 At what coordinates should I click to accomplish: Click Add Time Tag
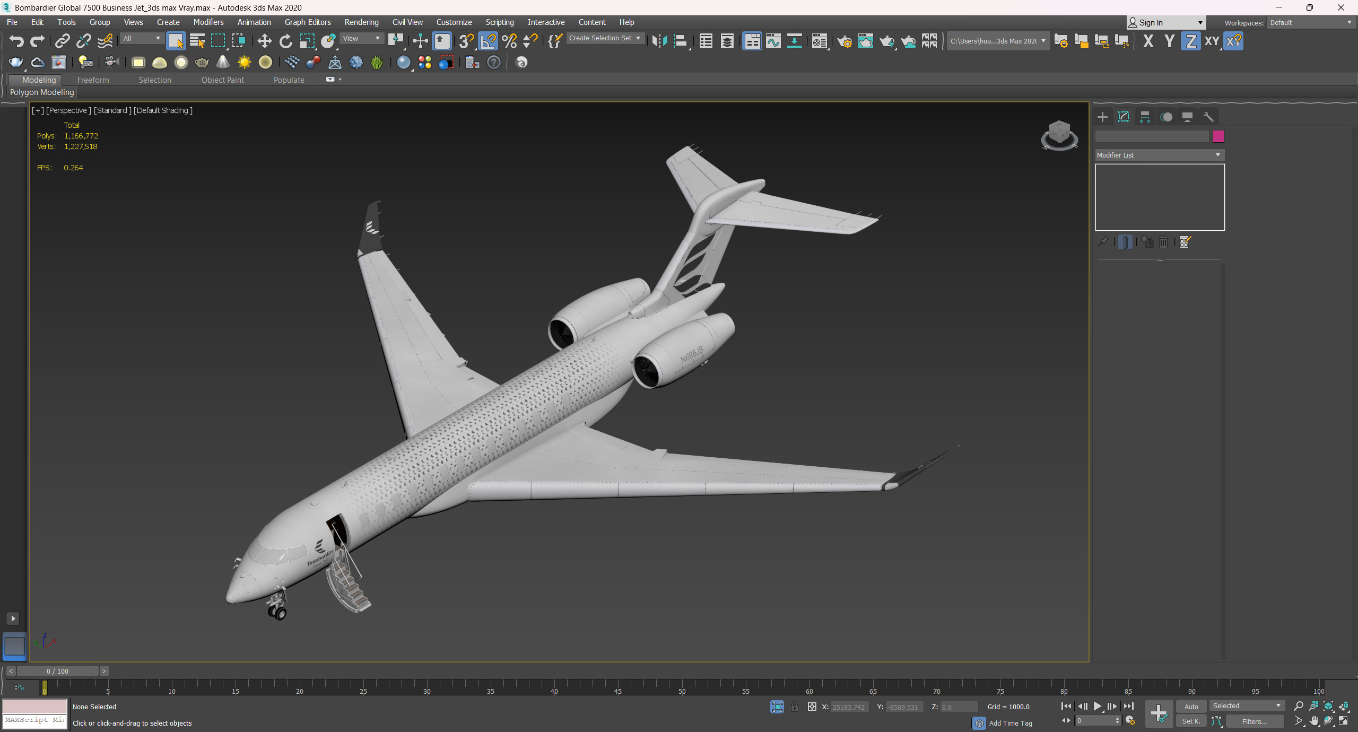coord(1011,723)
